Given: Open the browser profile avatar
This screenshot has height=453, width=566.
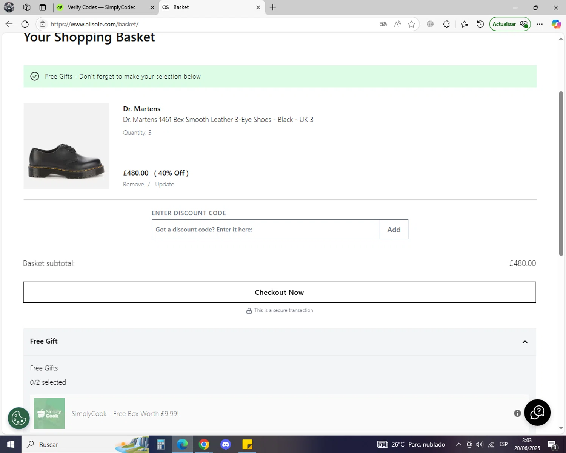Looking at the screenshot, I should pyautogui.click(x=9, y=7).
